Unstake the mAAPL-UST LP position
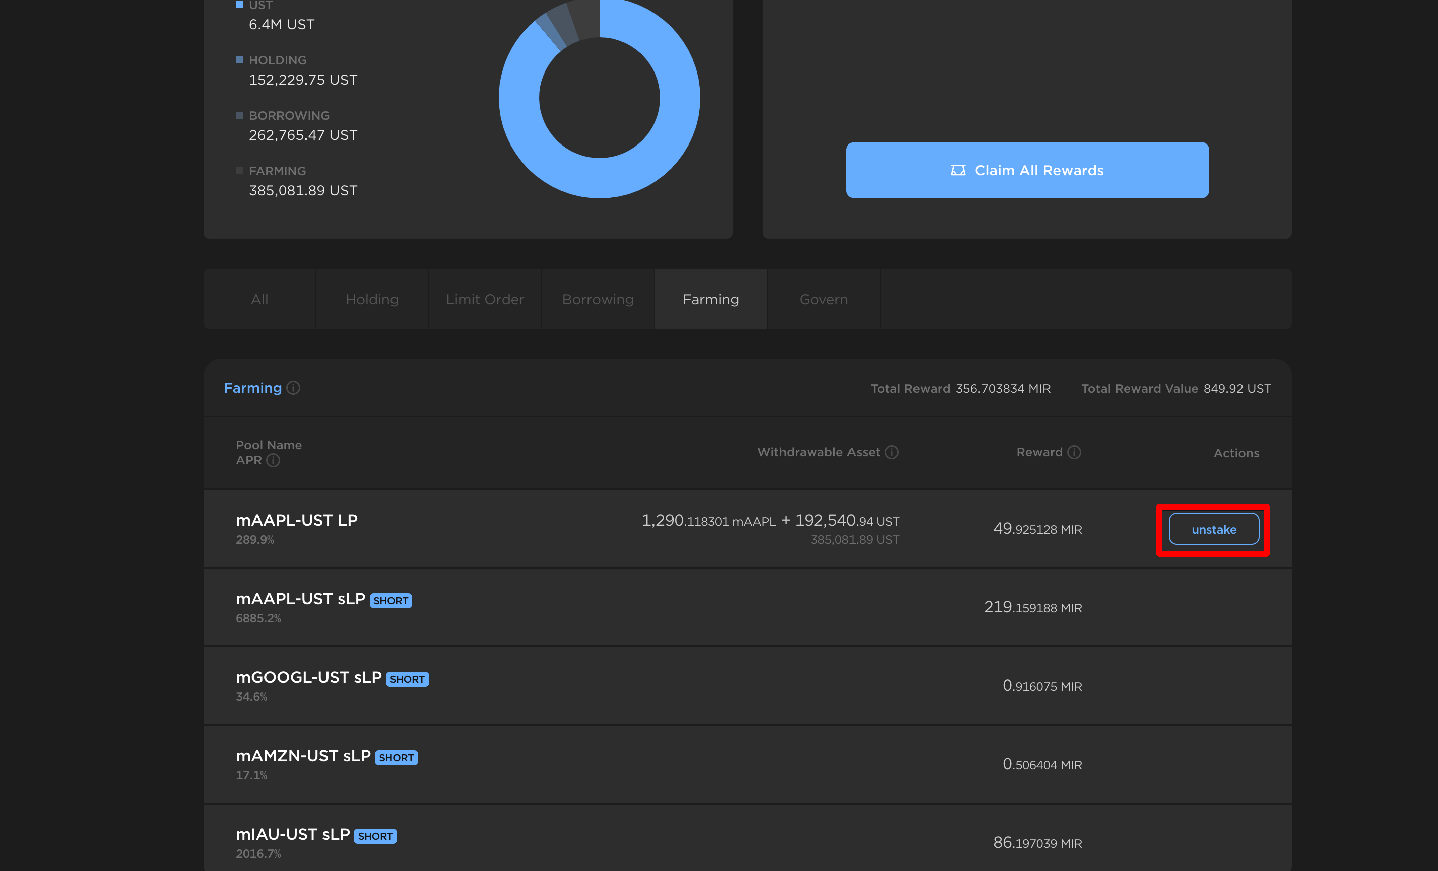The height and width of the screenshot is (871, 1438). [1213, 529]
